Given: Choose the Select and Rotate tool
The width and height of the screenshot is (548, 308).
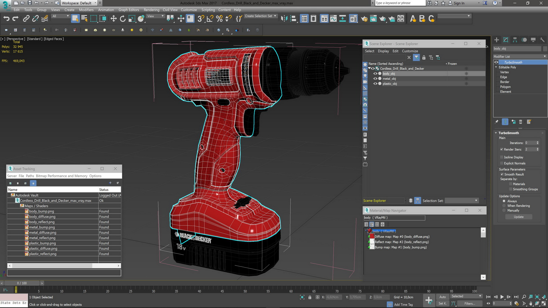Looking at the screenshot, I should 123,19.
